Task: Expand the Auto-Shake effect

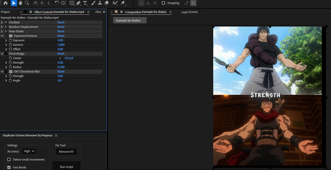Action: [2, 31]
